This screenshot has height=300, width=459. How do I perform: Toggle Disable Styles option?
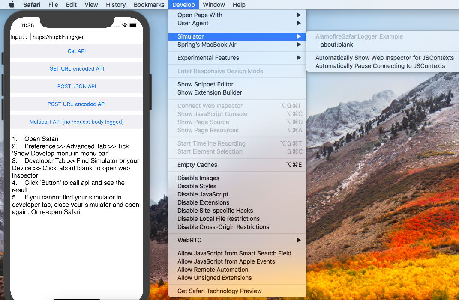[237, 186]
